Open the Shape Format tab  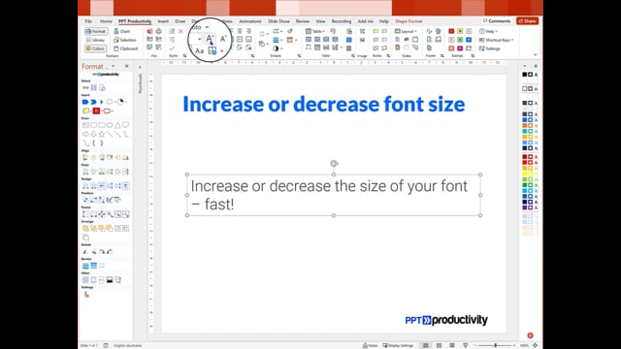[409, 21]
